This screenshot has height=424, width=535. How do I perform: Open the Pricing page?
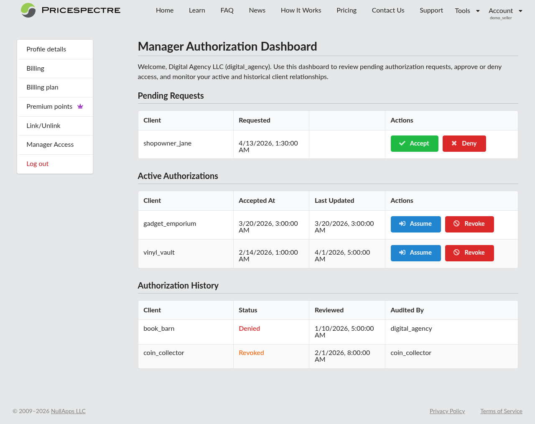coord(346,10)
